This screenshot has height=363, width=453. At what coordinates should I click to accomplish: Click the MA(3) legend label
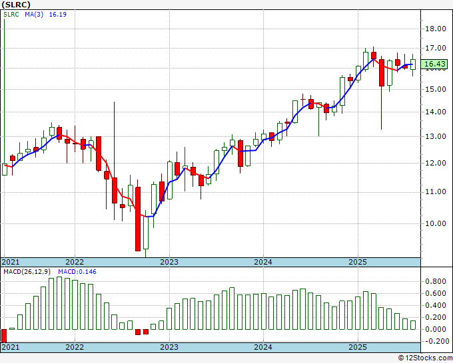click(34, 15)
